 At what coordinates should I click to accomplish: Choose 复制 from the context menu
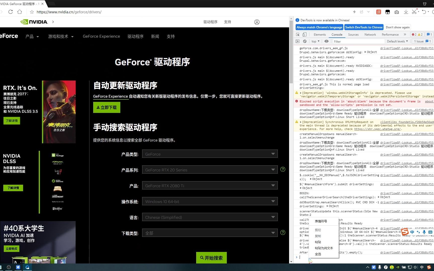(x=318, y=236)
